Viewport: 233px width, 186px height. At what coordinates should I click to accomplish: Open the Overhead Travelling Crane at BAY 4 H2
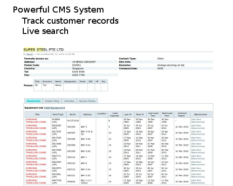pyautogui.click(x=36, y=151)
